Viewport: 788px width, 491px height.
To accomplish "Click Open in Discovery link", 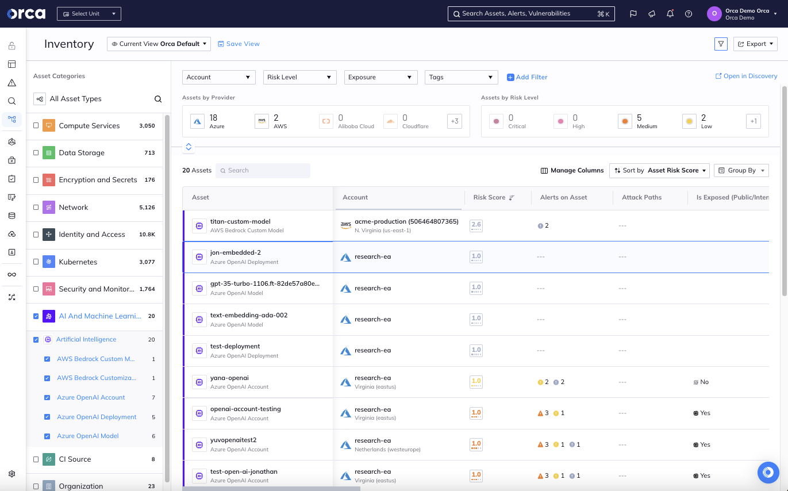I will (746, 76).
